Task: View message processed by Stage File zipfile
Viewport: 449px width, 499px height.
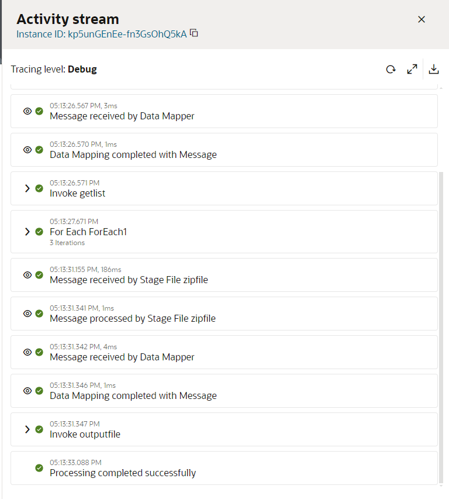Action: [x=27, y=314]
